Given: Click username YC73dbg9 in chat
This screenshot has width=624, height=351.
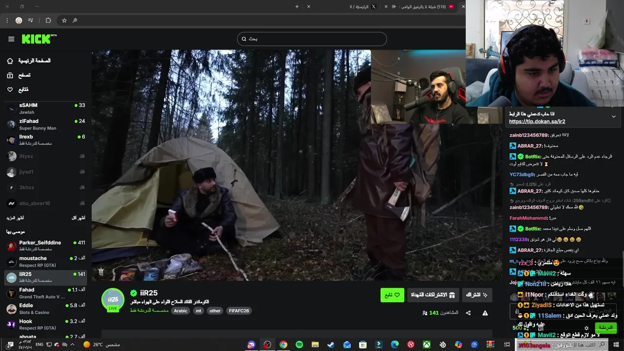Looking at the screenshot, I should (522, 174).
